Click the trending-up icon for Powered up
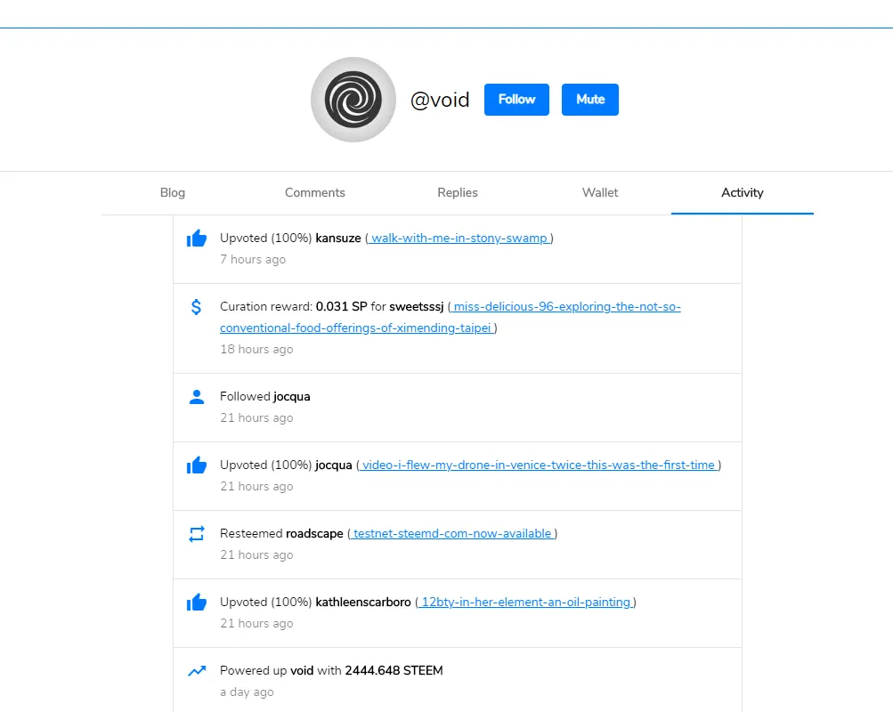 pos(197,671)
